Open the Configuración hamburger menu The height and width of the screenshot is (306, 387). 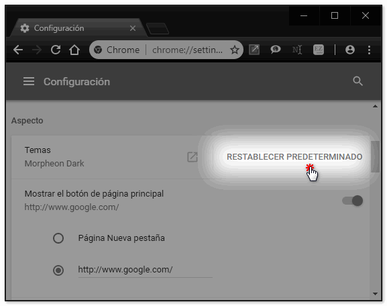(x=29, y=81)
